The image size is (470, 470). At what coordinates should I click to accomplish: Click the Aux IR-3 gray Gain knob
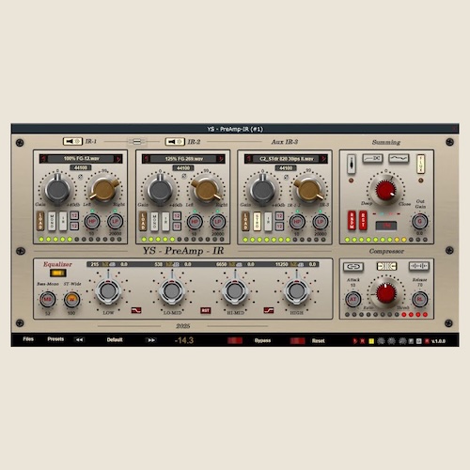coord(262,190)
